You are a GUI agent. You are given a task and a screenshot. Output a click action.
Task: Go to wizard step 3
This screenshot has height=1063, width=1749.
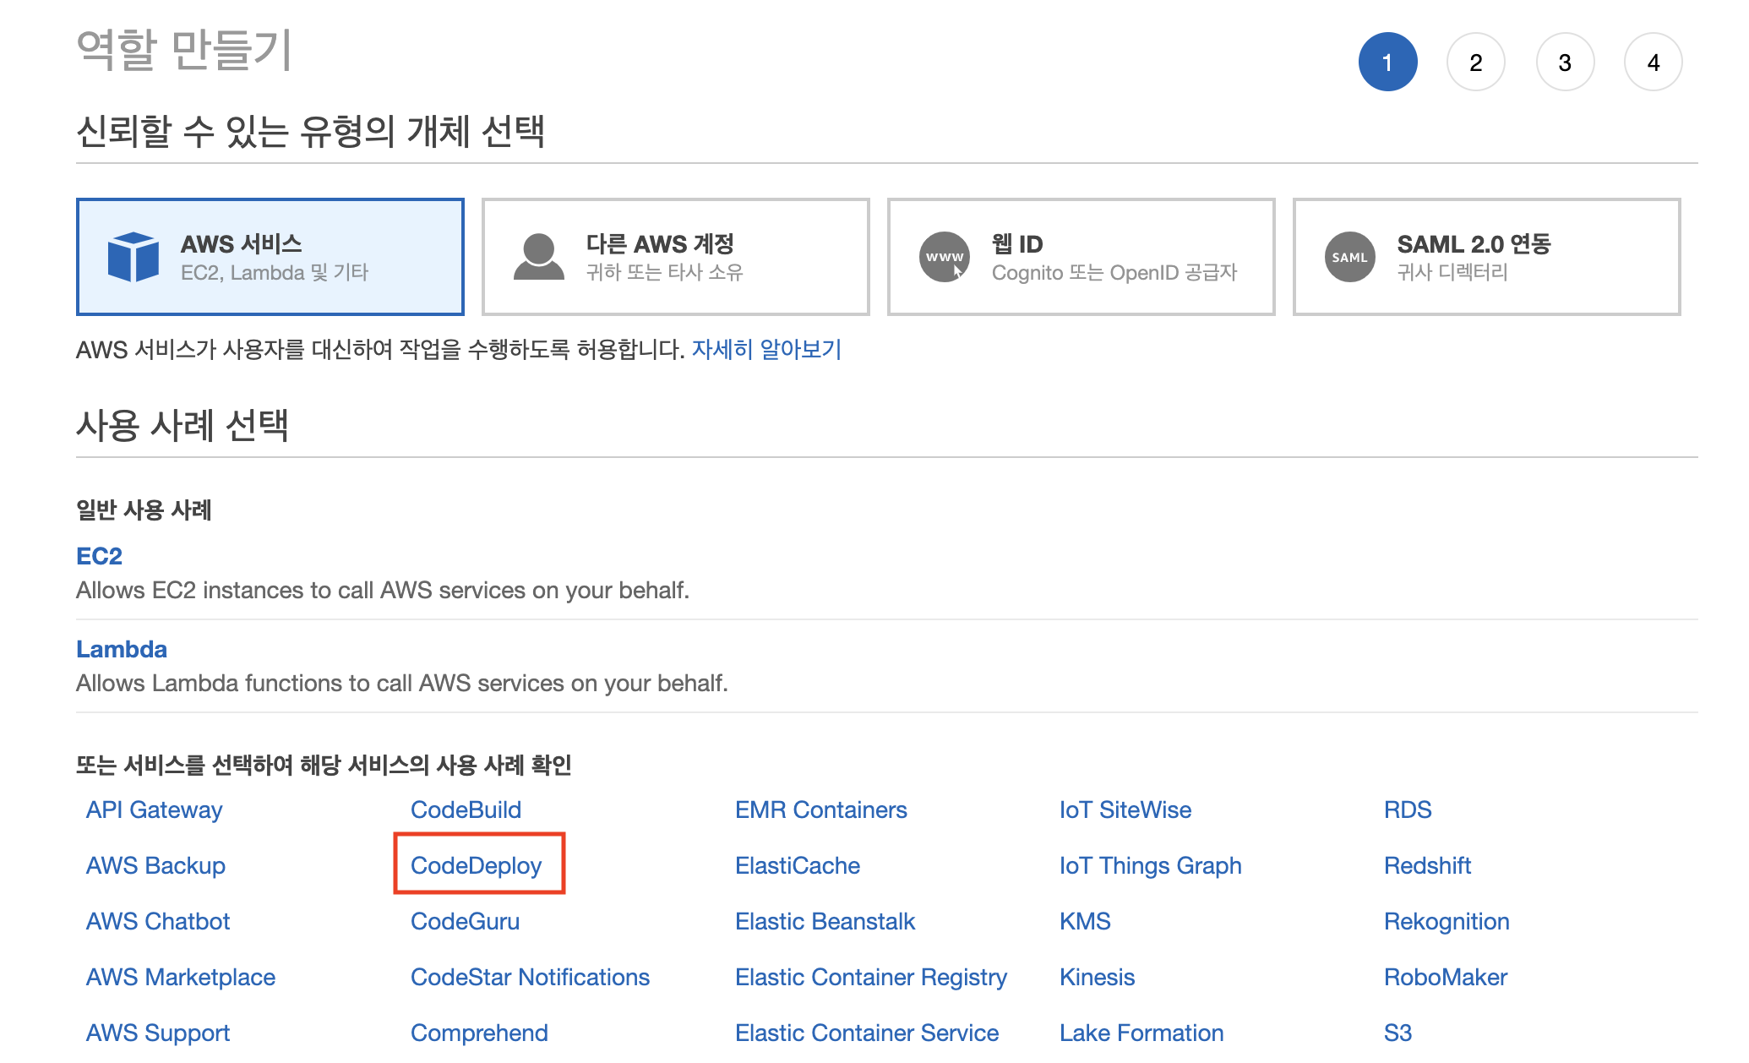click(x=1565, y=63)
